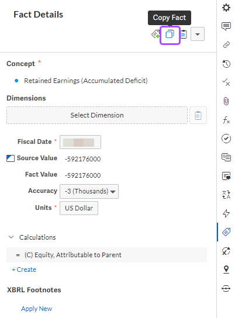Open the Accuracy -3 (Thousands) dropdown

coord(89,191)
